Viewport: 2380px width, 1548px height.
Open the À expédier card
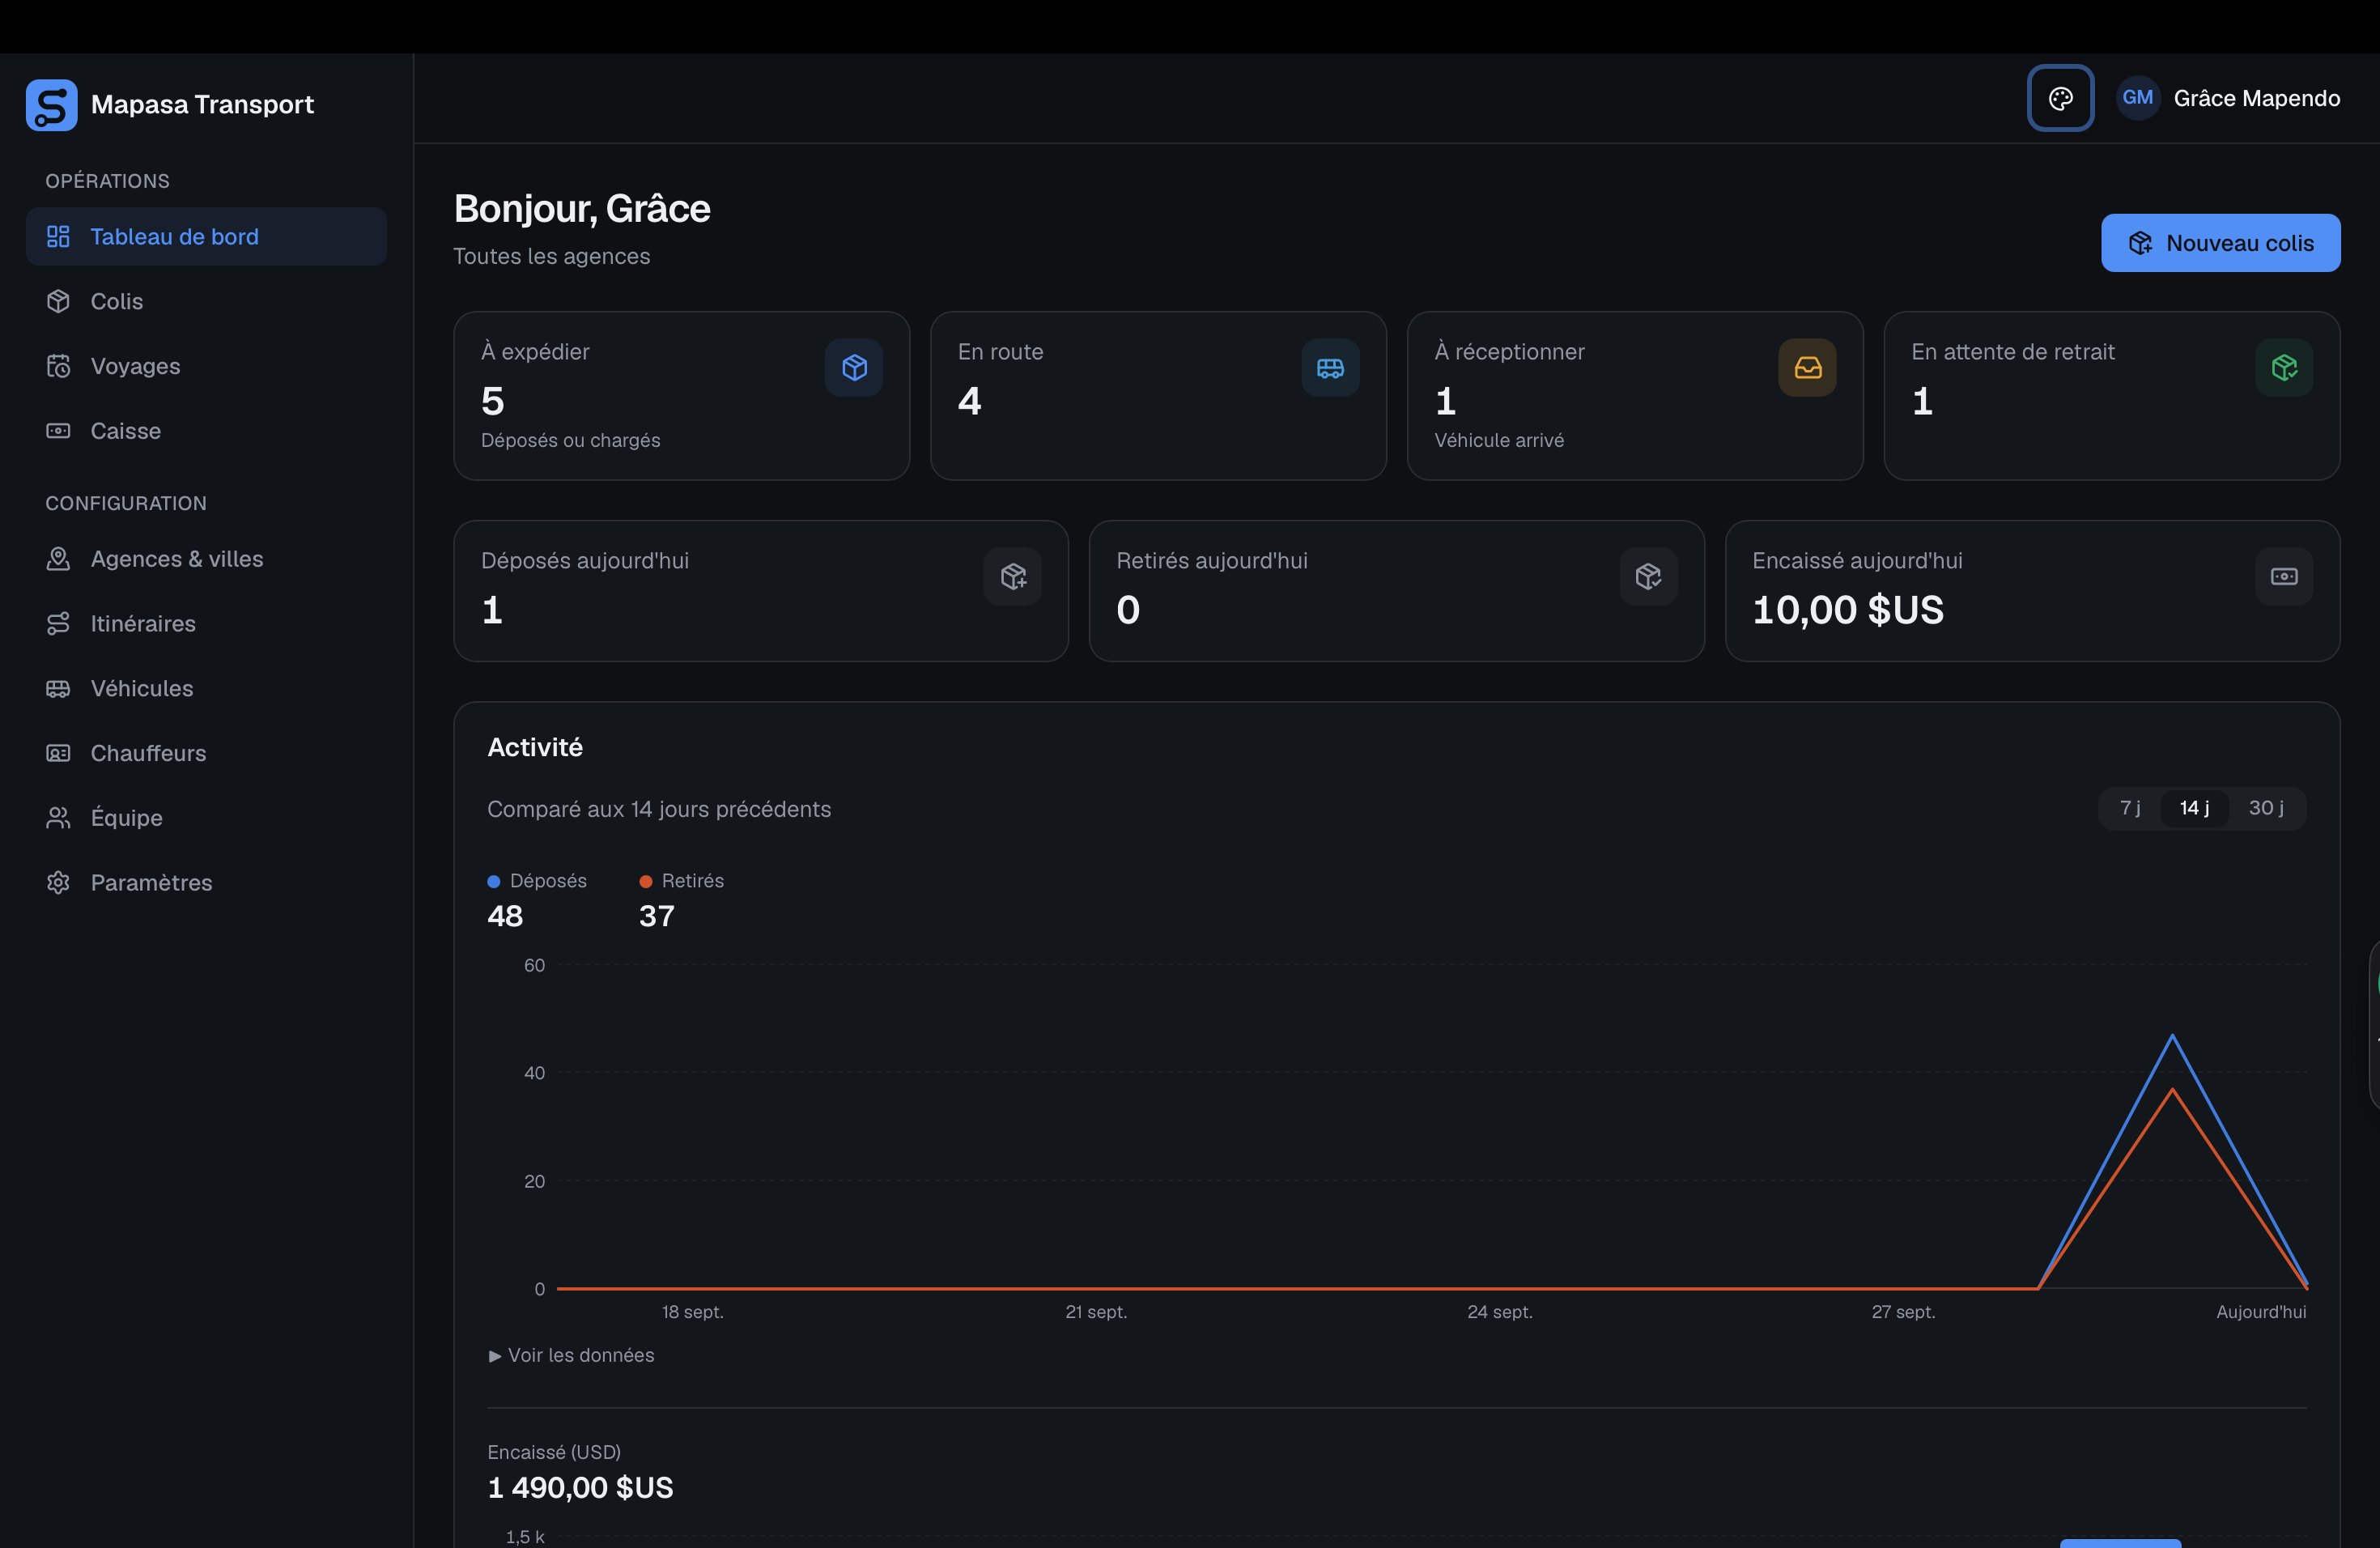click(x=681, y=396)
